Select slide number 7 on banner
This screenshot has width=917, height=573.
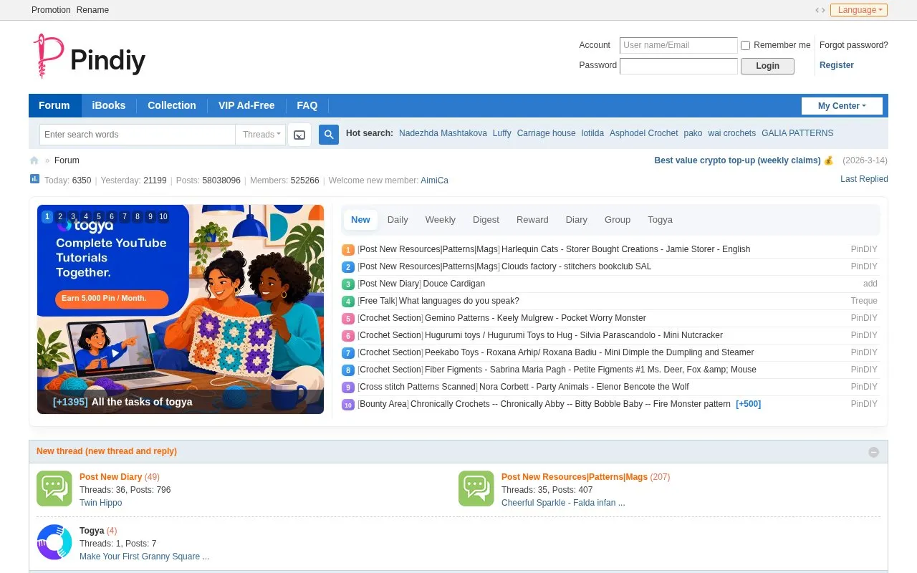click(125, 216)
